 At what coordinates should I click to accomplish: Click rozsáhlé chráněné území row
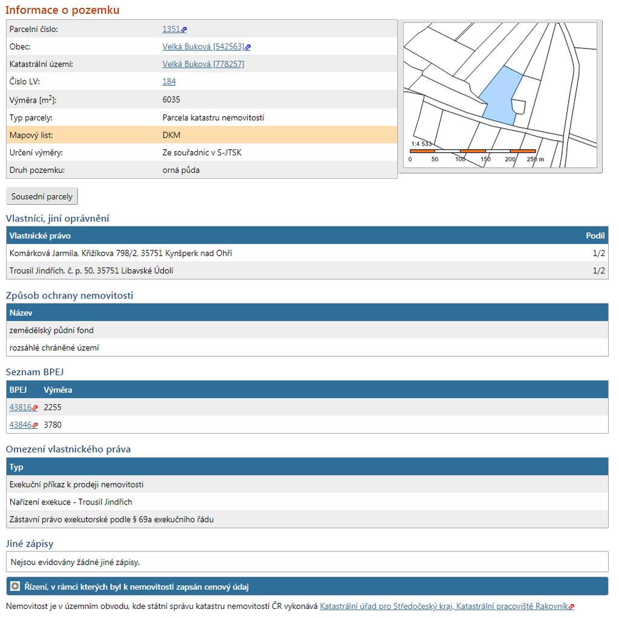307,347
